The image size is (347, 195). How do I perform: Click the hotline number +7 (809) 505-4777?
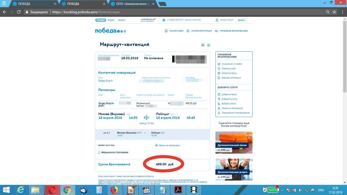pyautogui.click(x=175, y=20)
